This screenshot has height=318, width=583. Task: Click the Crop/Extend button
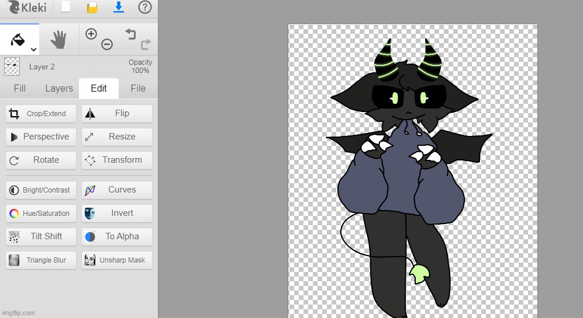pos(41,114)
